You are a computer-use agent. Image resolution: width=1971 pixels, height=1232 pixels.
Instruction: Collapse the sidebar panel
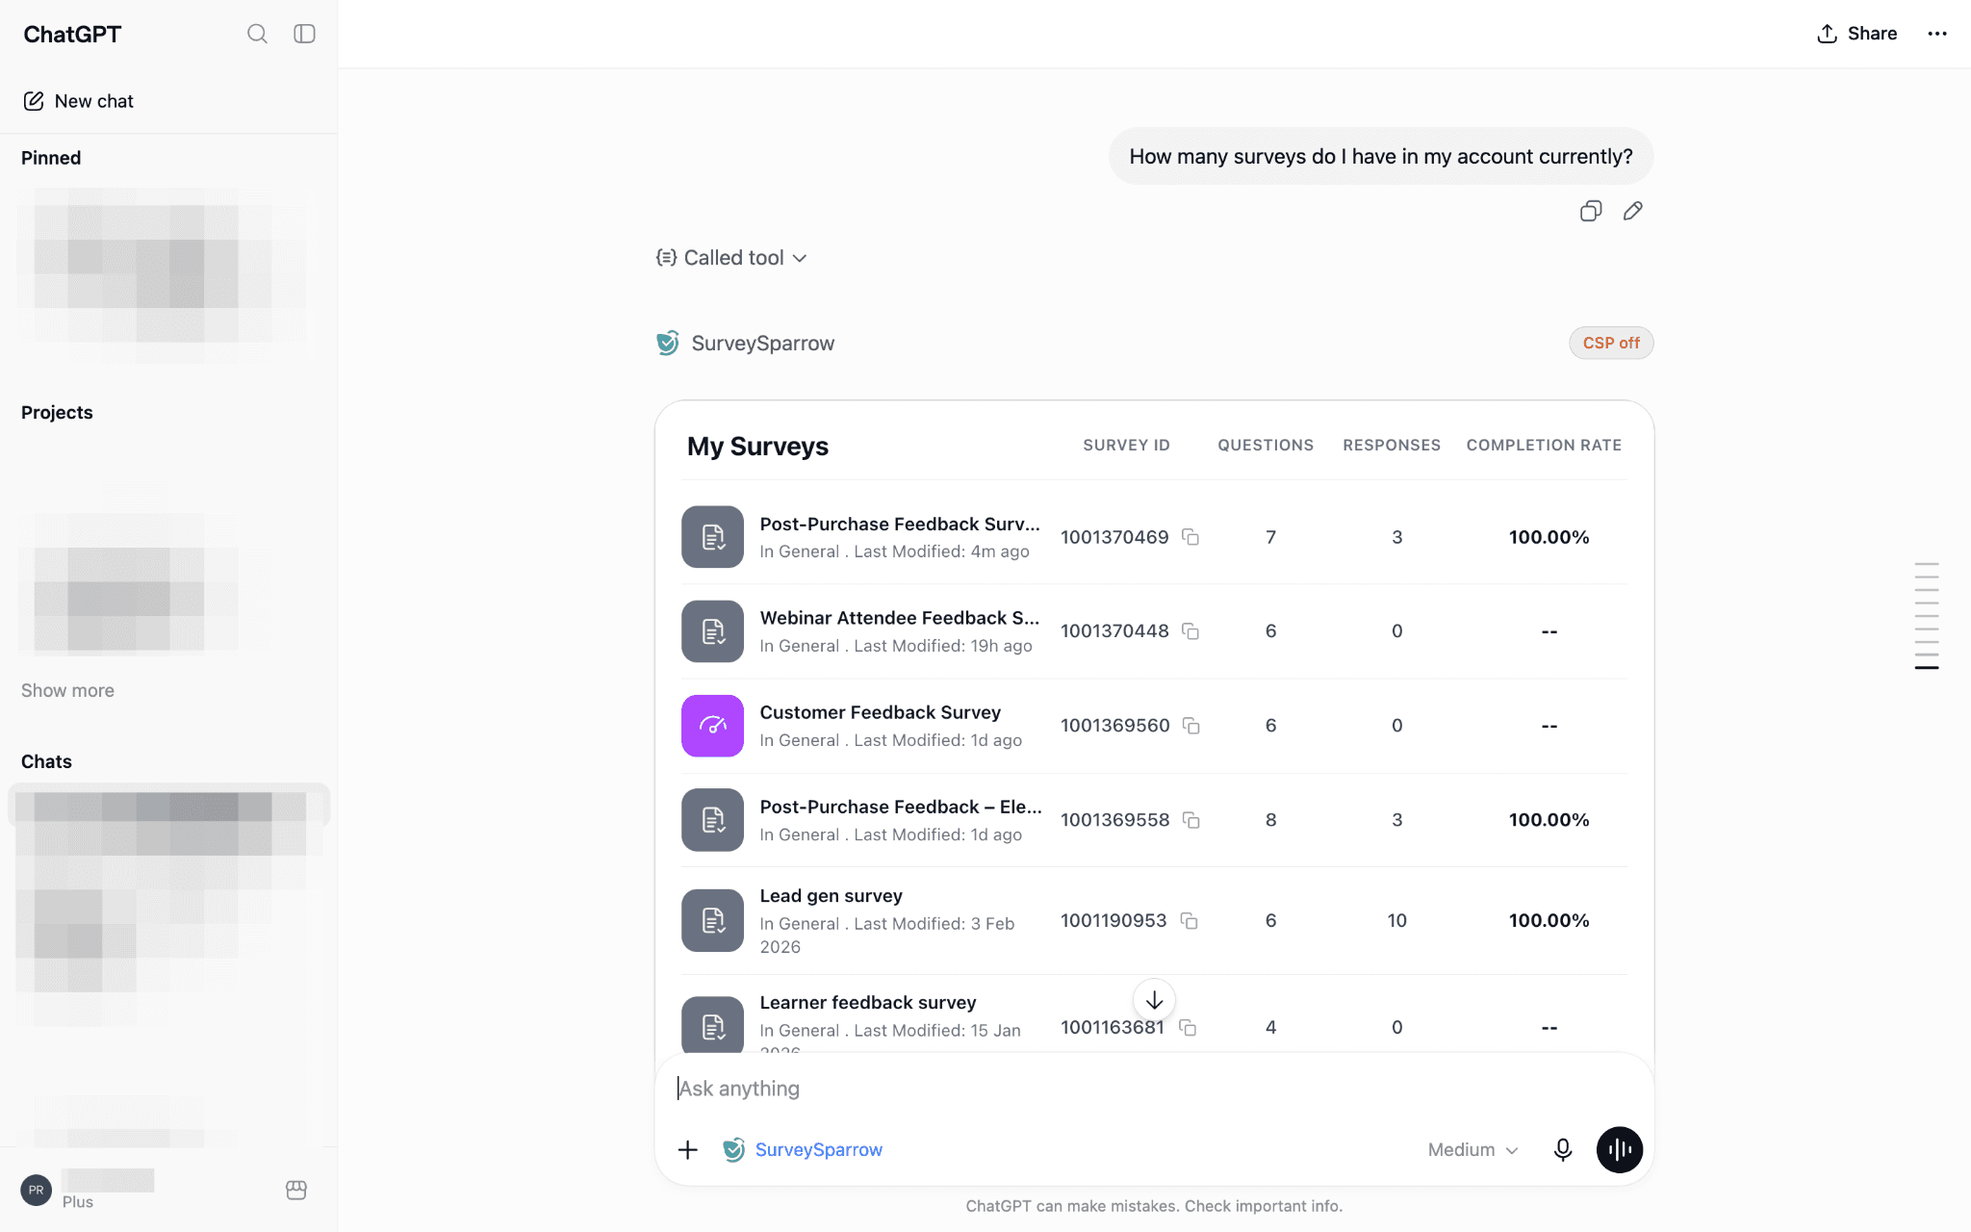point(304,34)
